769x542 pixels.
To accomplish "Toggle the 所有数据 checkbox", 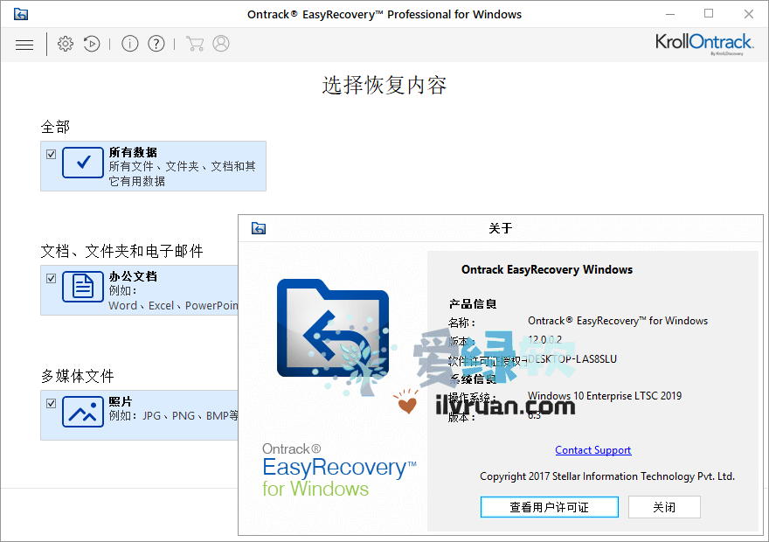I will [x=51, y=155].
